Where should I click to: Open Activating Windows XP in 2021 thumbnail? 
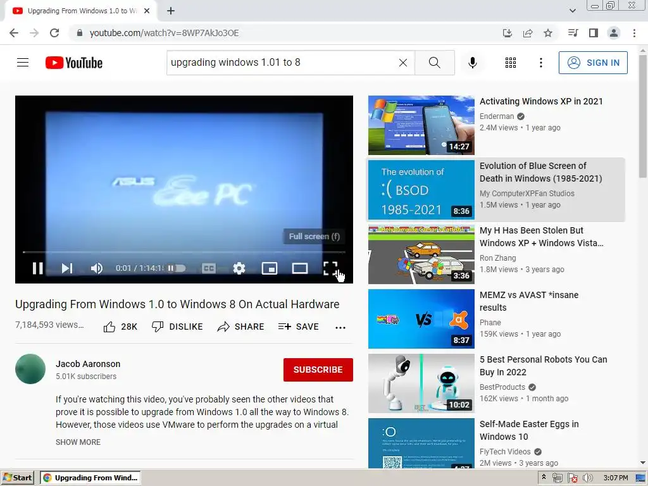421,125
